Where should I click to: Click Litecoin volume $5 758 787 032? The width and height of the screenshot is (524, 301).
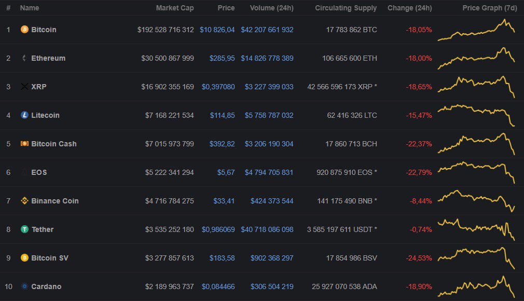(x=269, y=115)
